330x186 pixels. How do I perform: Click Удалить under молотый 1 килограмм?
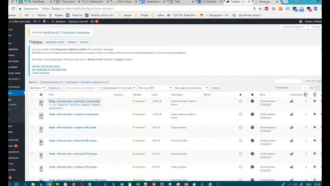85,105
